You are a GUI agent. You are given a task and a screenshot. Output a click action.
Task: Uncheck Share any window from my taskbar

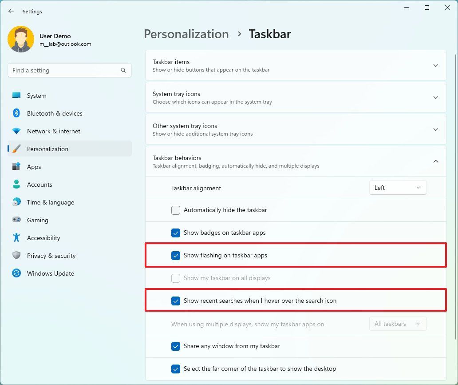point(176,346)
